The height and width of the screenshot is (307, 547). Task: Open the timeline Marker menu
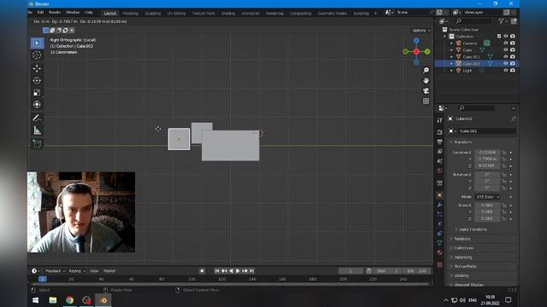[109, 271]
